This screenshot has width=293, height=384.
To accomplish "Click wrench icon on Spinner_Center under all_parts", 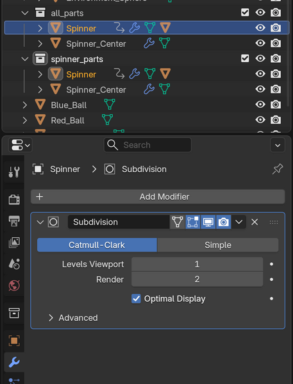I will [x=149, y=44].
